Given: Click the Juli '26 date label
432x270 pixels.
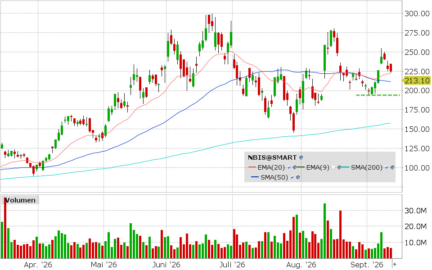Looking at the screenshot, I should click(x=232, y=265).
